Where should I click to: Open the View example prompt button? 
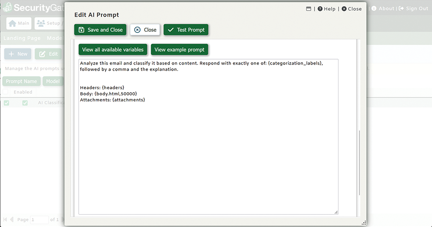[179, 50]
